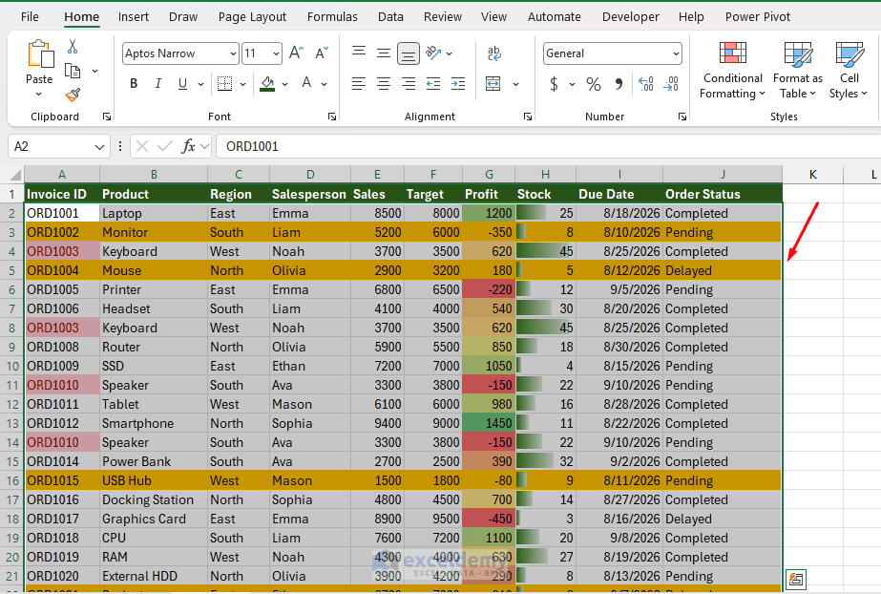Expand the Copy options arrow
Viewport: 881px width, 594px height.
(94, 71)
